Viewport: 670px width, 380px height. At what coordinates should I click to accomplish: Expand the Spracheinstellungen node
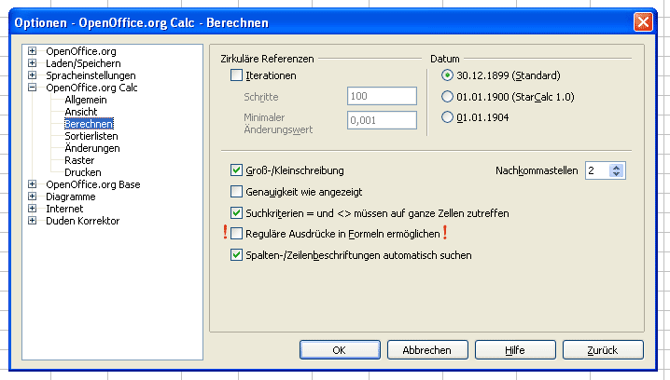pos(32,75)
